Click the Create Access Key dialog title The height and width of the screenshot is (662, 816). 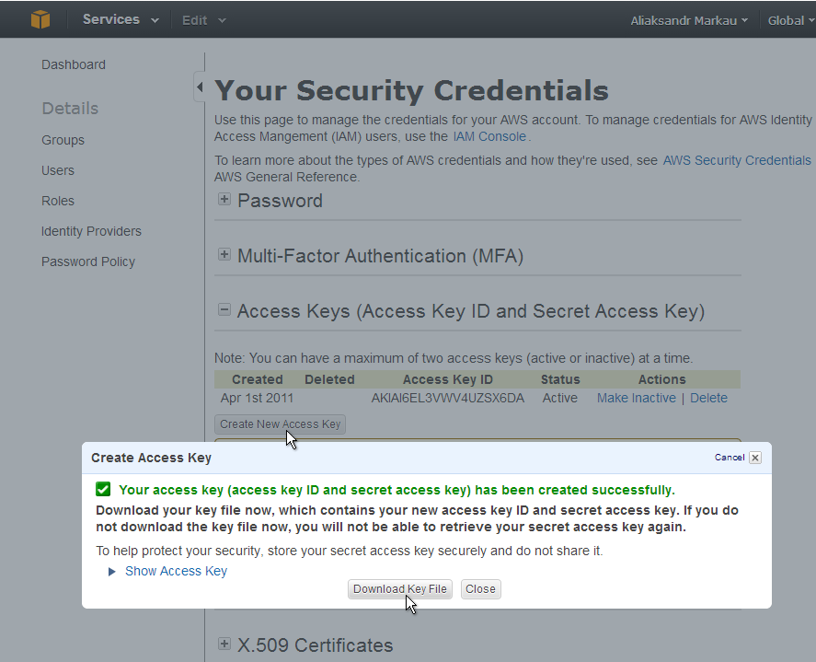(x=151, y=458)
